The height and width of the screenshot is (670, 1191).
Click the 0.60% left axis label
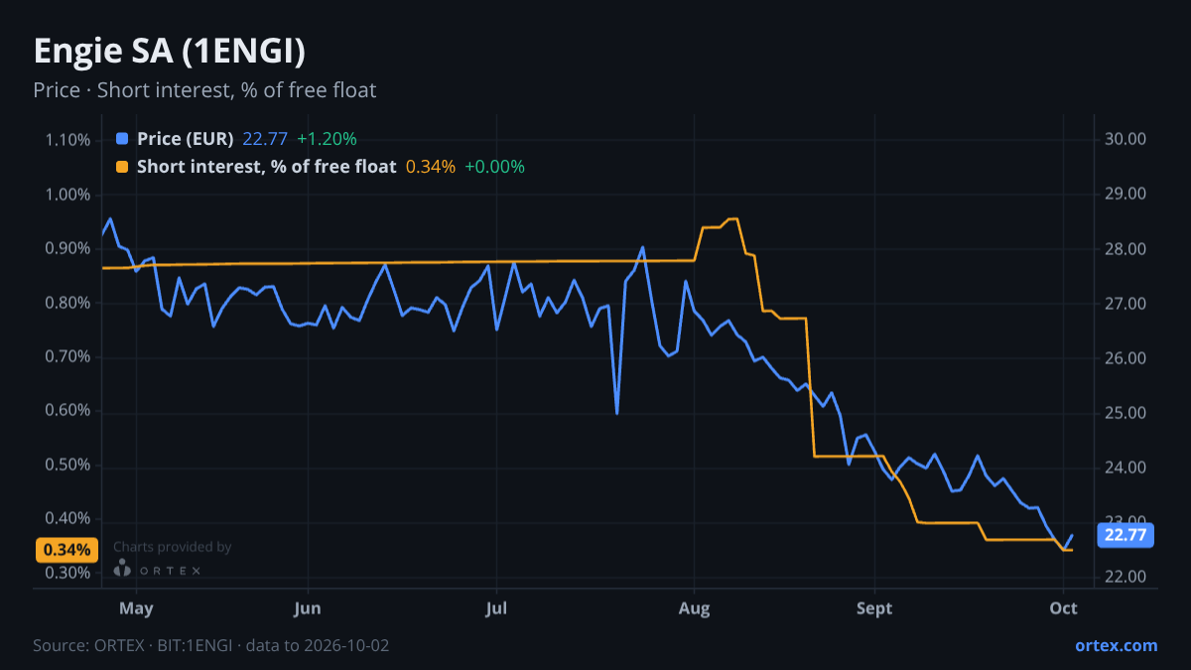(x=67, y=411)
